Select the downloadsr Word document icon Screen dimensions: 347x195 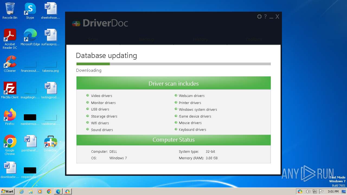pos(10,170)
